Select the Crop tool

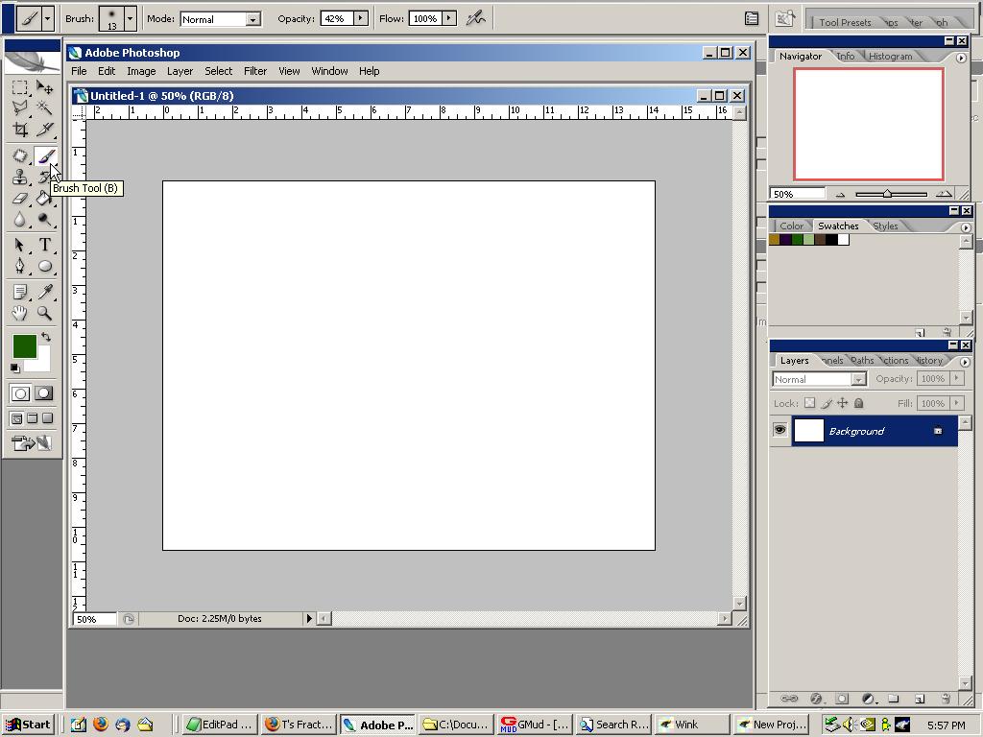[x=19, y=131]
